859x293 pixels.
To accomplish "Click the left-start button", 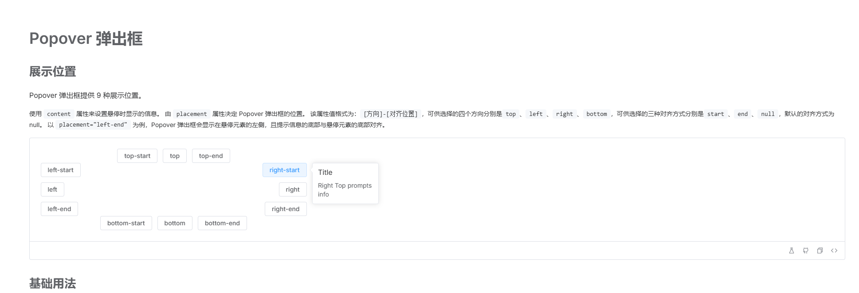I will 61,170.
